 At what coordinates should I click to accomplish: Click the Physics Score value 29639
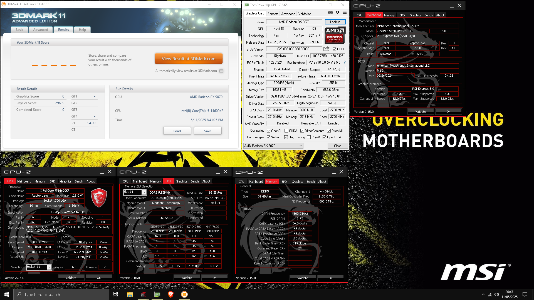click(60, 103)
